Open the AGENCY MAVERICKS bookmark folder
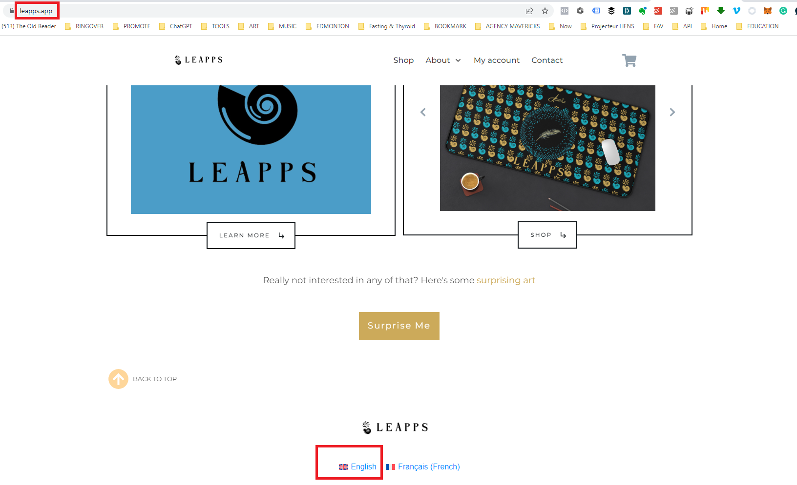The image size is (797, 485). coord(507,26)
